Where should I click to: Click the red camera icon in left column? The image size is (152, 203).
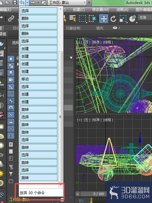point(2,114)
